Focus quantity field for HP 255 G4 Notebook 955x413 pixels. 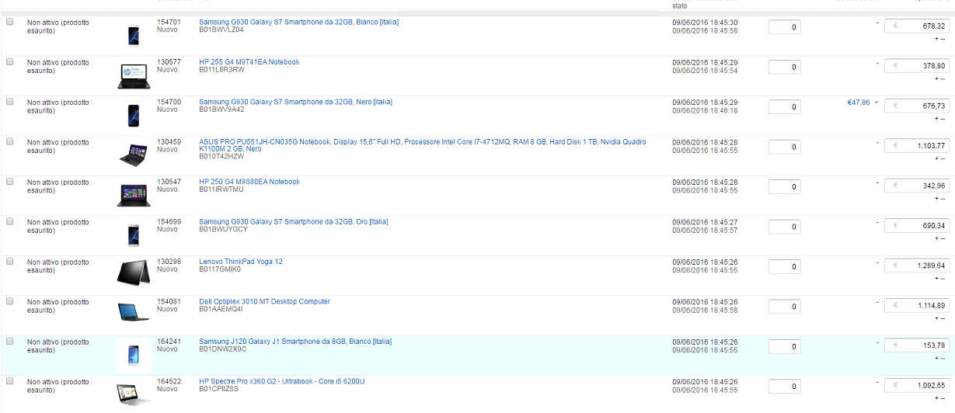(x=784, y=67)
